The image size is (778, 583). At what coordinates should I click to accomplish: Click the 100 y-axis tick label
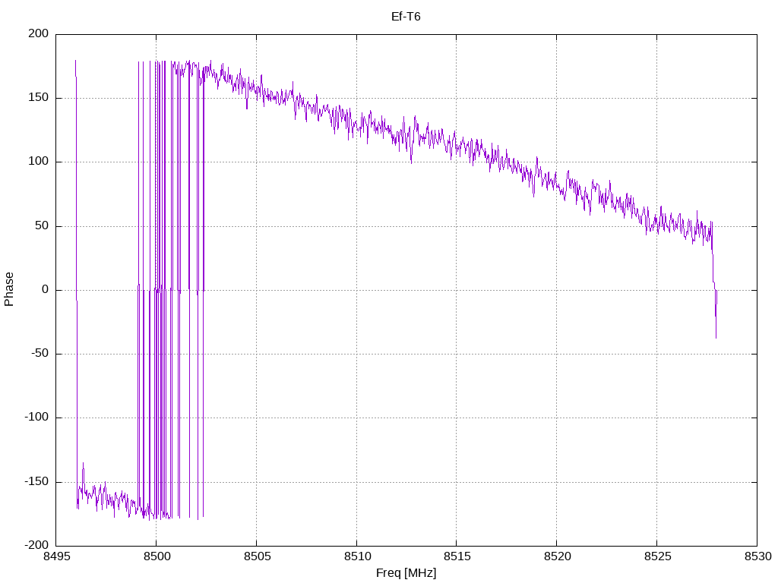pyautogui.click(x=39, y=162)
